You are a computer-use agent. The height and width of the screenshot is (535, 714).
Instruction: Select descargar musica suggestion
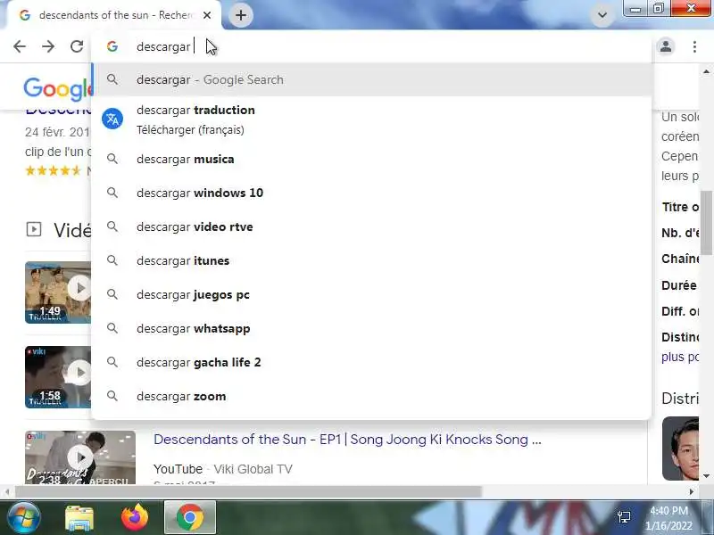pos(371,160)
